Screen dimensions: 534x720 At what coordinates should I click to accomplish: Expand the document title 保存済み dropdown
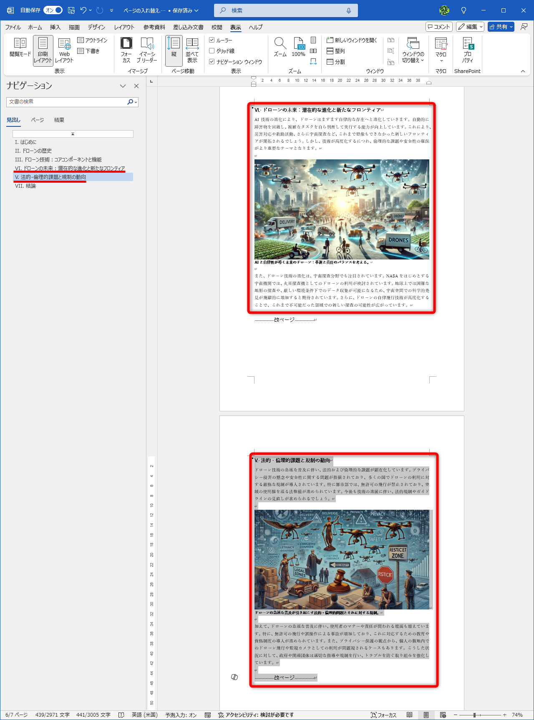coord(186,10)
